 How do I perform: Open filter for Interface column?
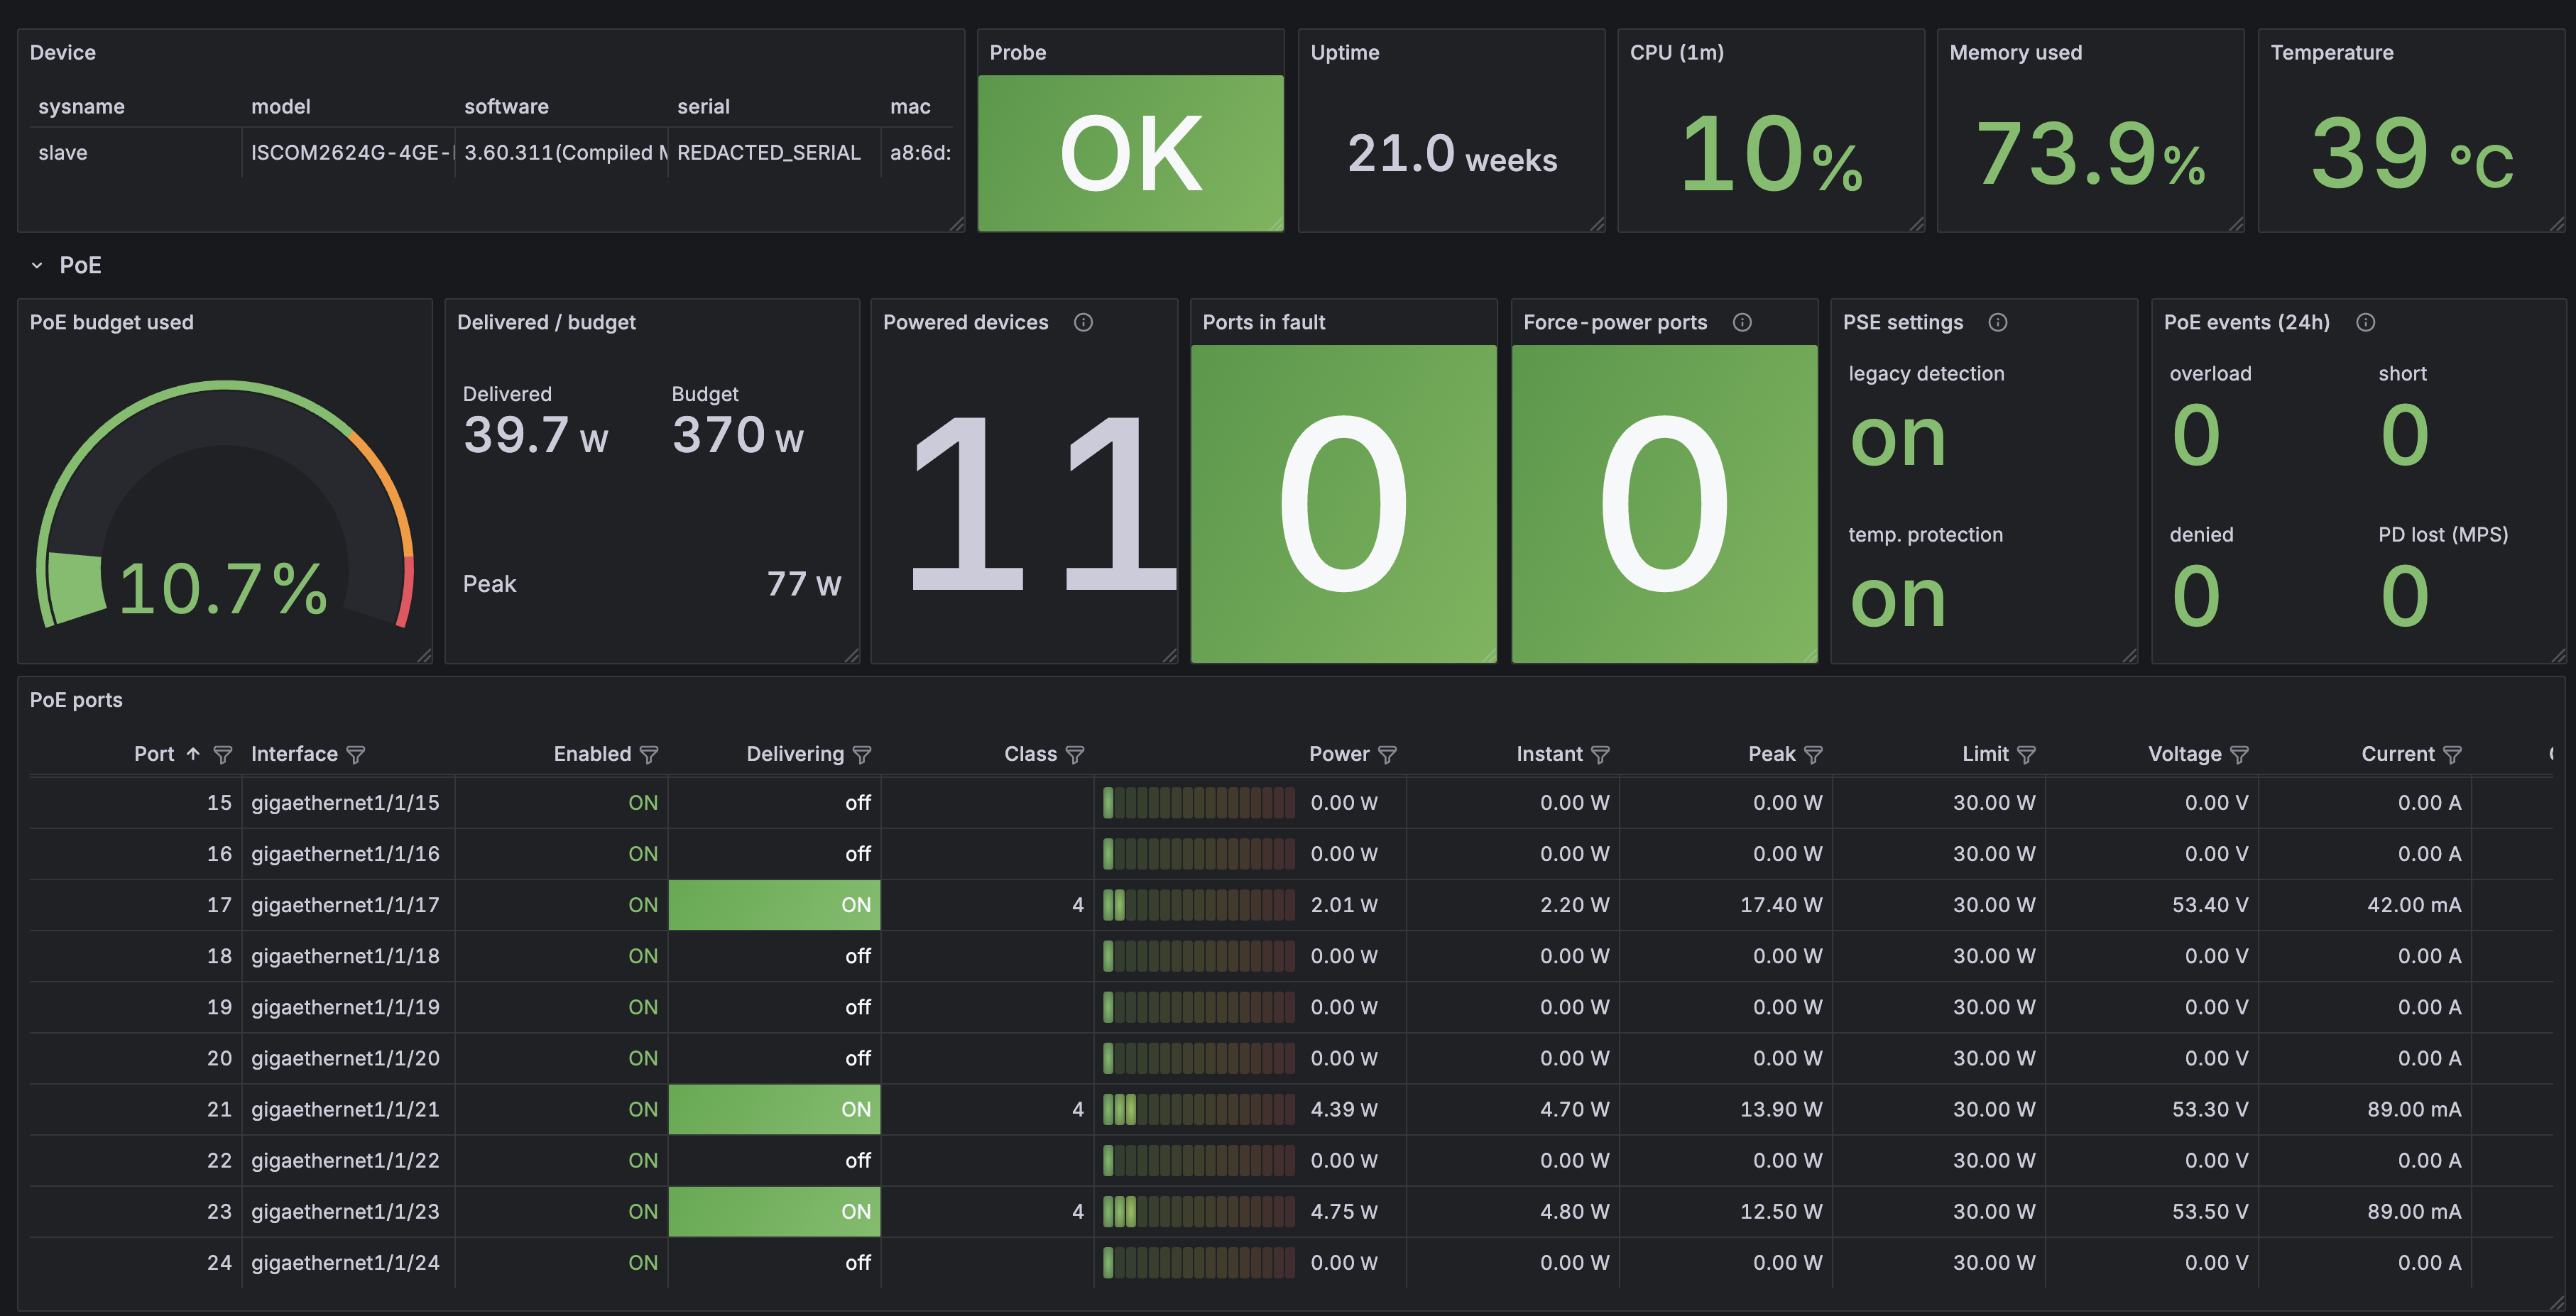click(x=356, y=754)
